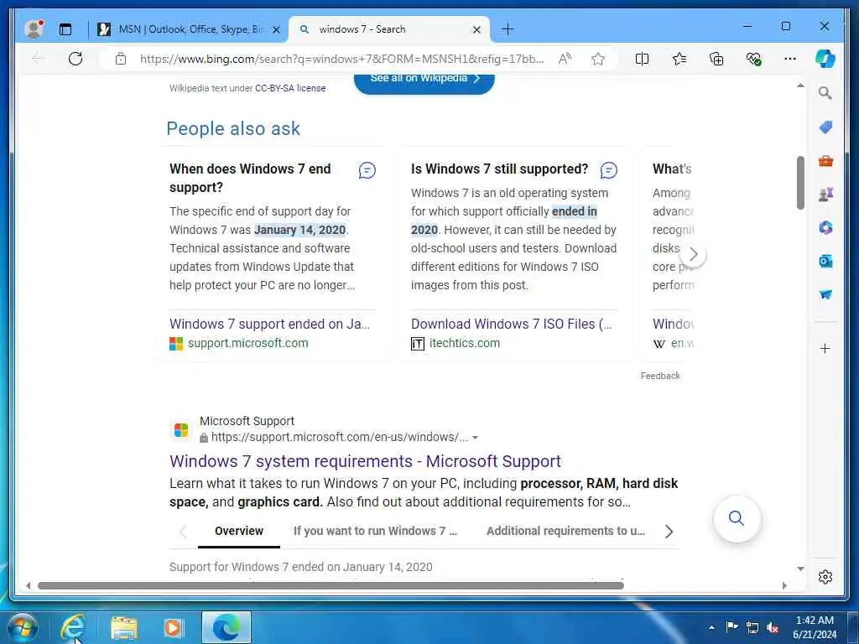Open CC-BY-SA license link
The image size is (859, 644).
[290, 87]
